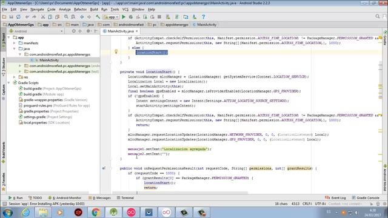Image resolution: width=388 pixels, height=218 pixels.
Task: Click the Make Project hammer icon
Action: coord(98,17)
